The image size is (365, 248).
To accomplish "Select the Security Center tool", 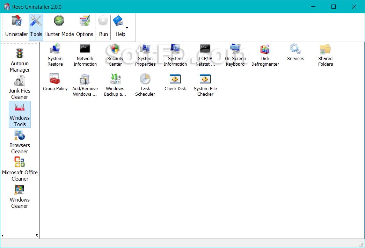I will (115, 55).
